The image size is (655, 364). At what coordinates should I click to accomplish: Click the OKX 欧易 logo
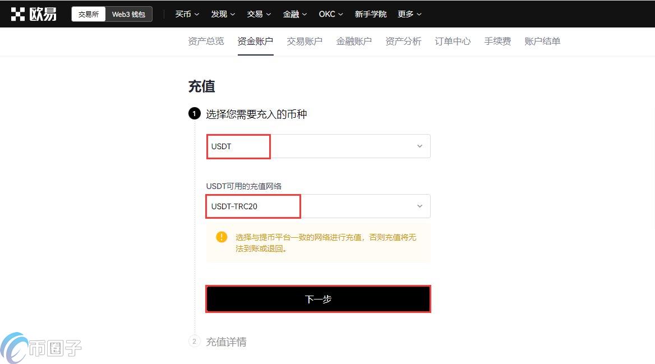click(34, 14)
